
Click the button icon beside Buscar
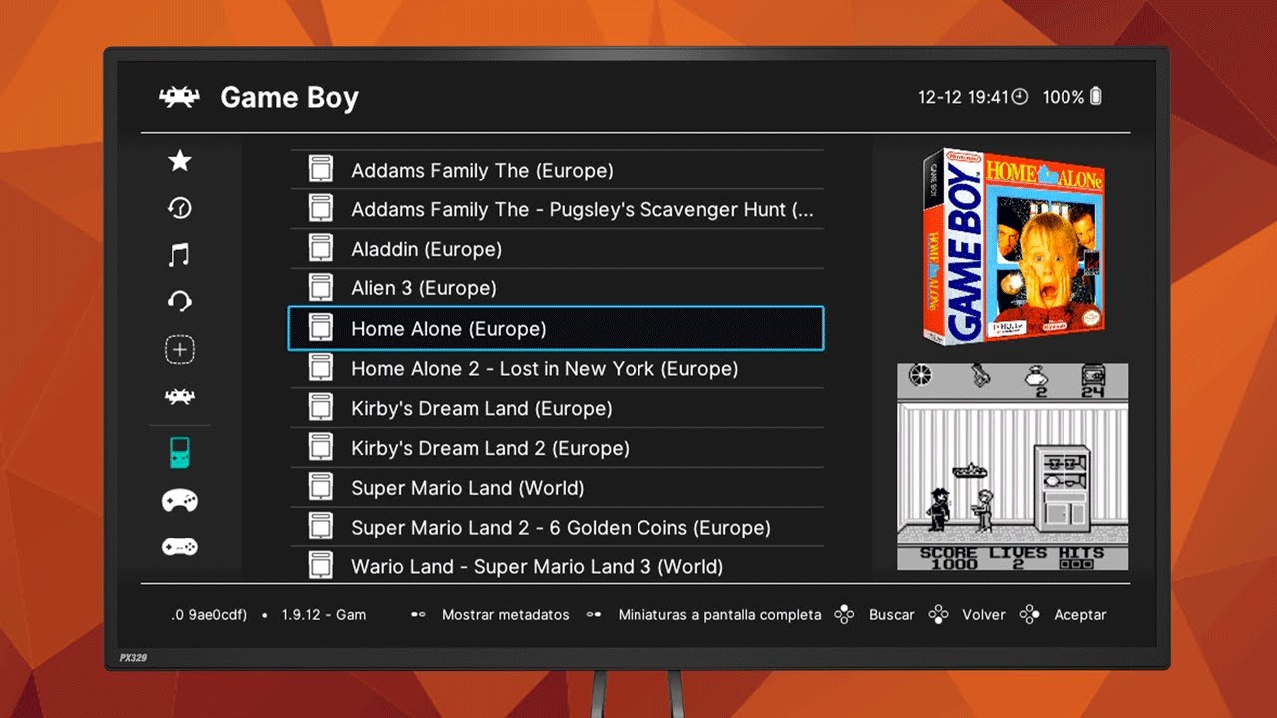(844, 615)
